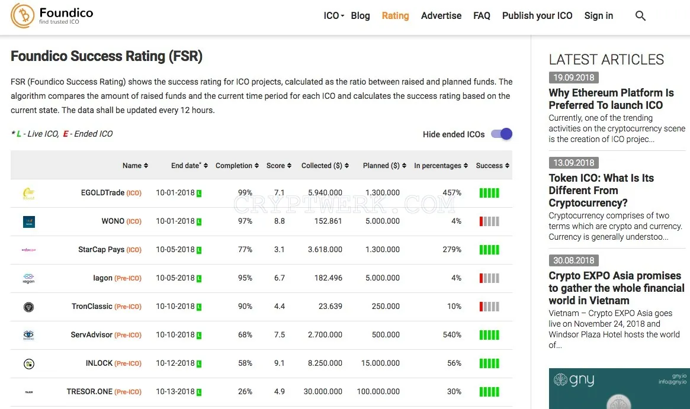
Task: Open the INLOCK project link
Action: [x=99, y=363]
